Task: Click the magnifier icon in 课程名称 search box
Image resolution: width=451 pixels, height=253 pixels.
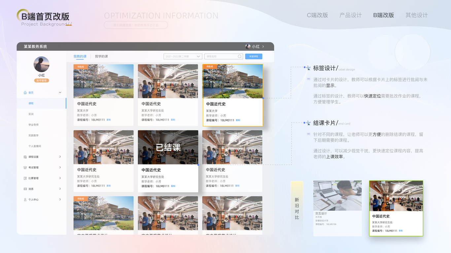Action: click(x=240, y=56)
